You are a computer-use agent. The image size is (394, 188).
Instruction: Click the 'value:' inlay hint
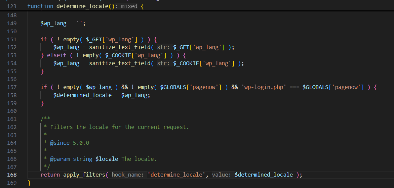click(x=222, y=175)
